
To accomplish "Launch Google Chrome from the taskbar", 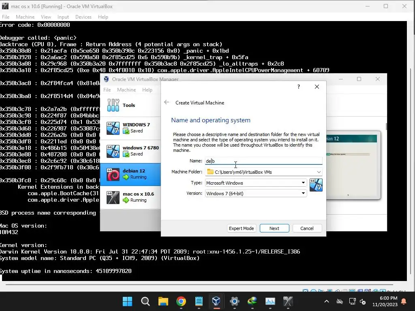I will click(x=181, y=301).
